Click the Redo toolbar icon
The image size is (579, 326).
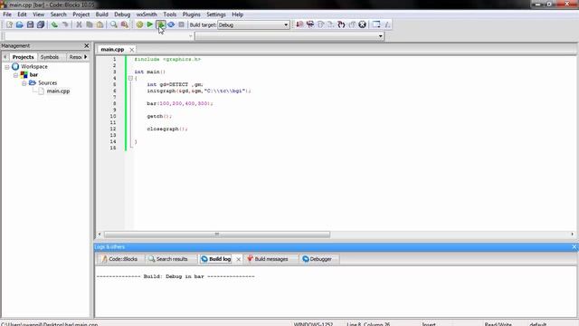coord(65,24)
